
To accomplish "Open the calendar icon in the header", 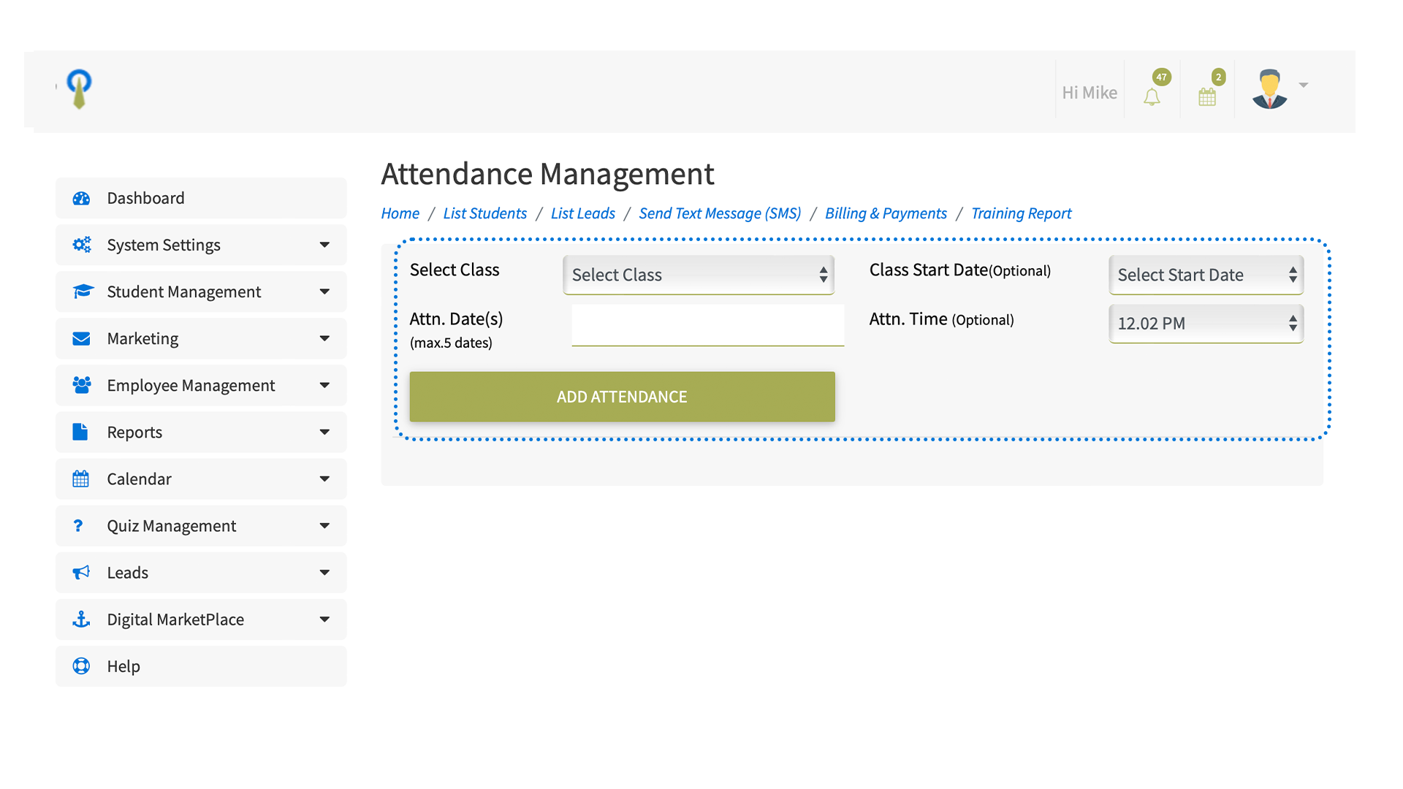I will click(x=1207, y=96).
